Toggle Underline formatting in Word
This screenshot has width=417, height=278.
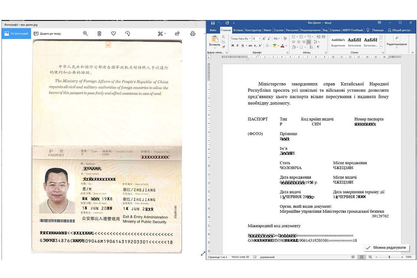(242, 46)
